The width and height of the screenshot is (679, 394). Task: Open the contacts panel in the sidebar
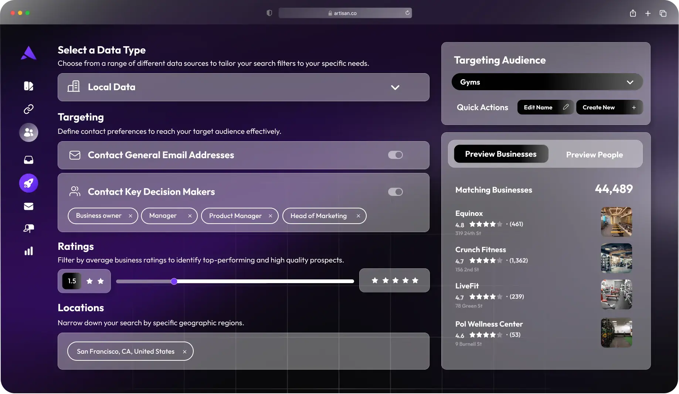click(x=28, y=132)
